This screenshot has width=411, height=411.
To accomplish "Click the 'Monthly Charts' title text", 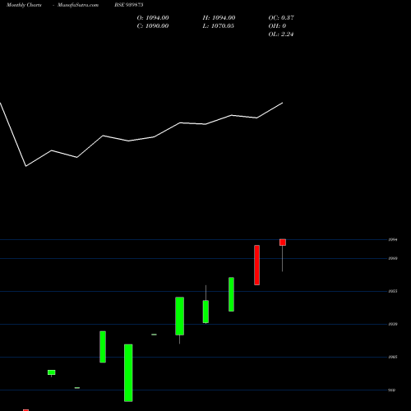I will pyautogui.click(x=24, y=5).
